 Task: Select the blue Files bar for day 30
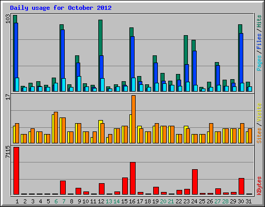click(241, 58)
